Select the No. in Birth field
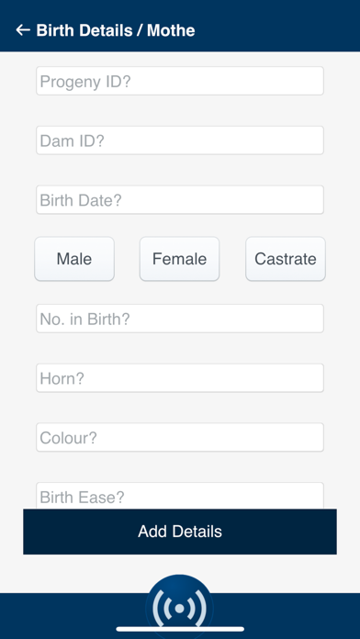Screen dimensions: 360x639 tap(180, 319)
